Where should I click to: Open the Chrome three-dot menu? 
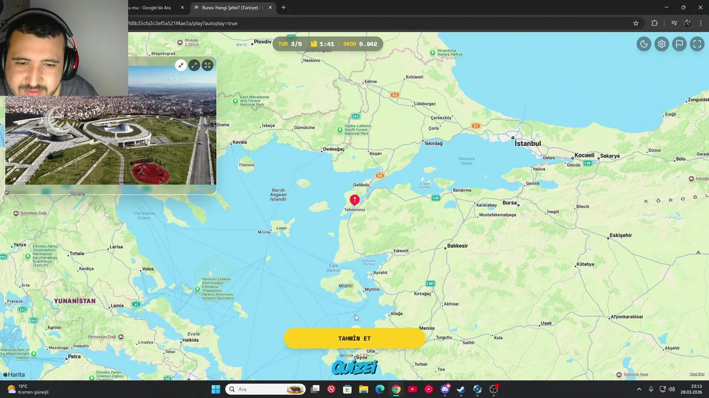click(701, 23)
